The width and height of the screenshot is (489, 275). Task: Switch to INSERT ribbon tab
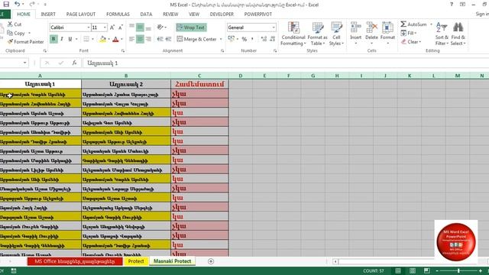pos(48,15)
